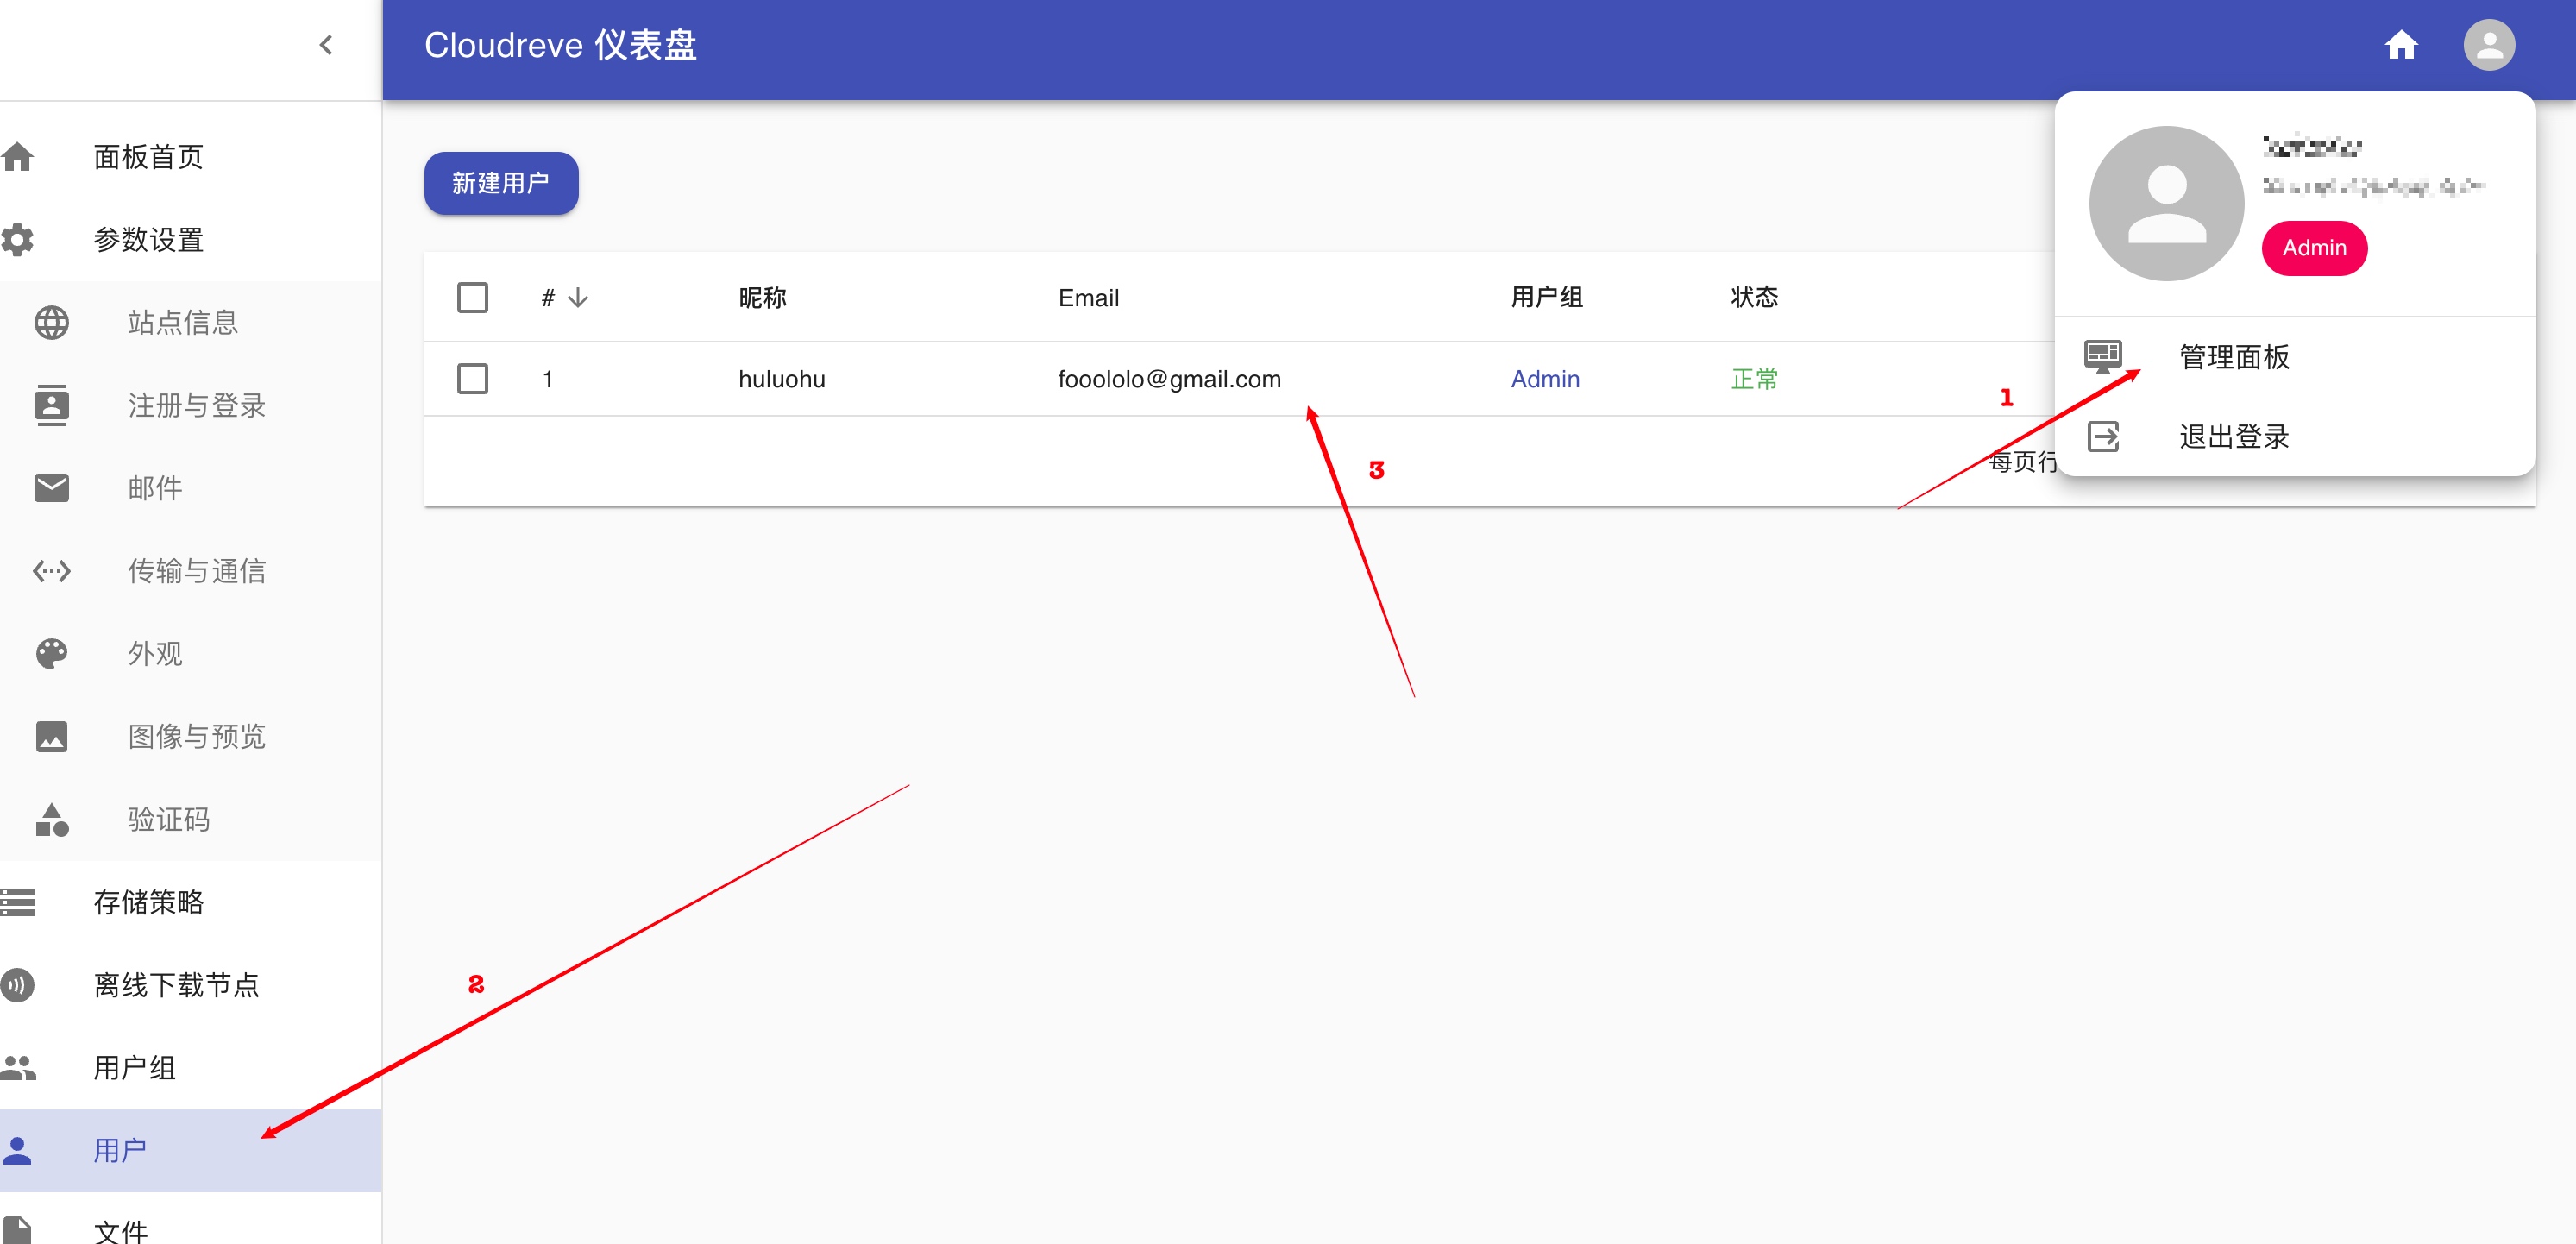Open 存储策略 in the sidebar
The height and width of the screenshot is (1244, 2576).
[x=148, y=902]
